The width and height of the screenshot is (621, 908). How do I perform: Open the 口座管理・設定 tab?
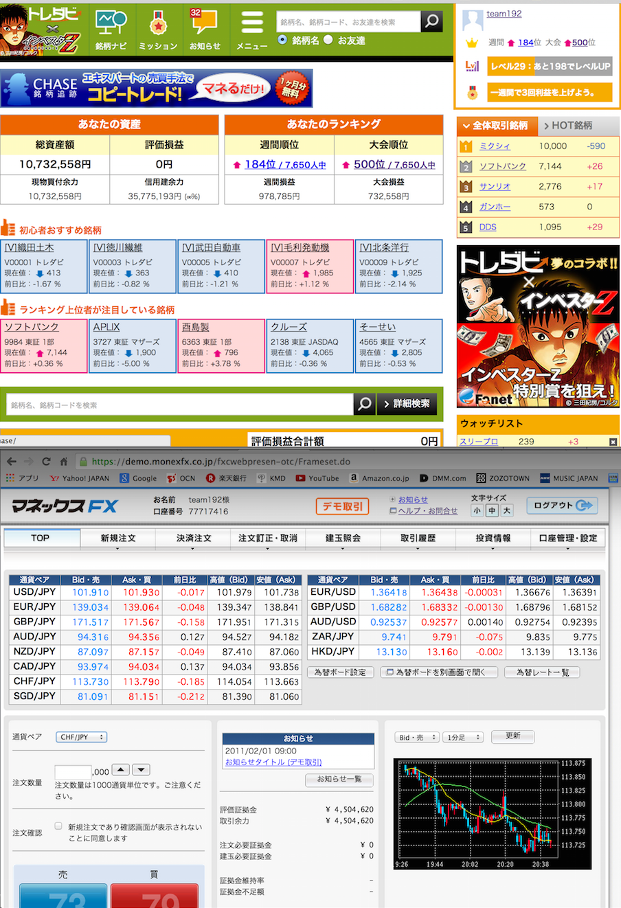tap(568, 538)
